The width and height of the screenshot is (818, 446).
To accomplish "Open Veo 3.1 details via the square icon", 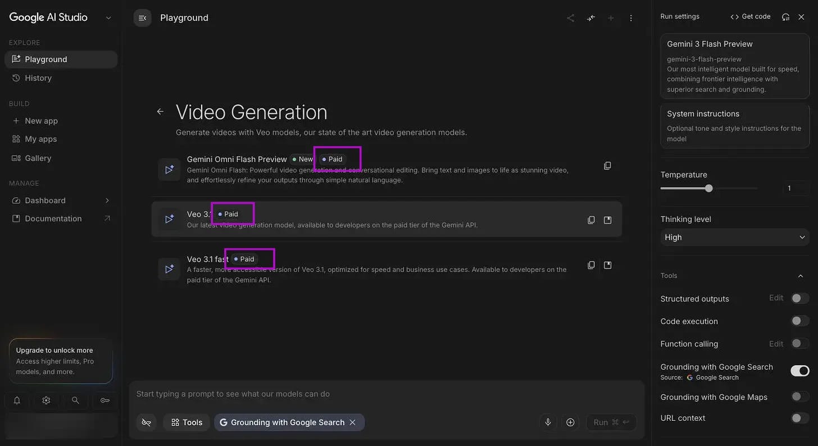I will click(x=607, y=220).
